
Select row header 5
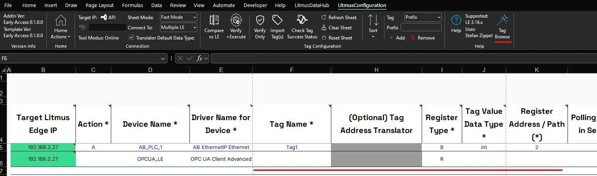pyautogui.click(x=4, y=147)
